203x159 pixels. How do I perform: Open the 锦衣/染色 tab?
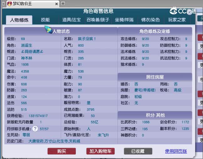151,20
